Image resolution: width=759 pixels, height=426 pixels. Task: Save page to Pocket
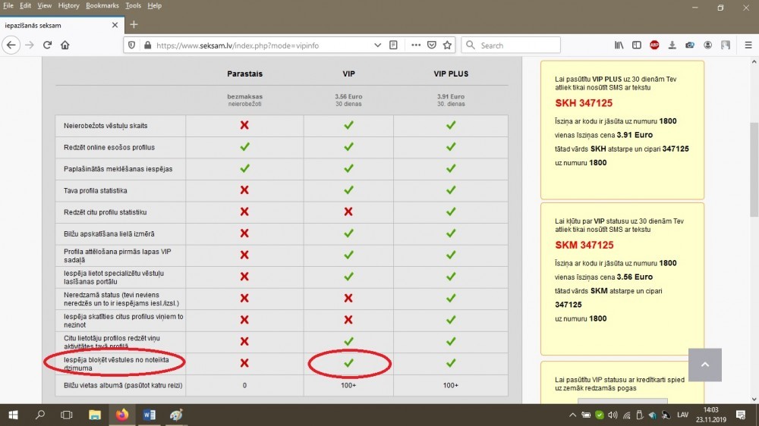(432, 45)
